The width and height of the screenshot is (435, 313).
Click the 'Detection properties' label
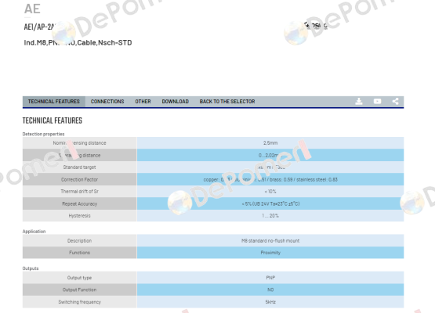click(x=43, y=134)
